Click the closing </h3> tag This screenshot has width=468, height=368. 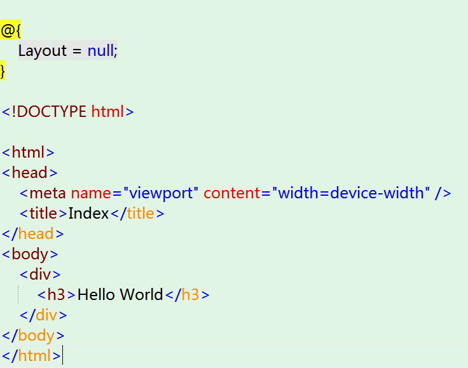point(187,295)
